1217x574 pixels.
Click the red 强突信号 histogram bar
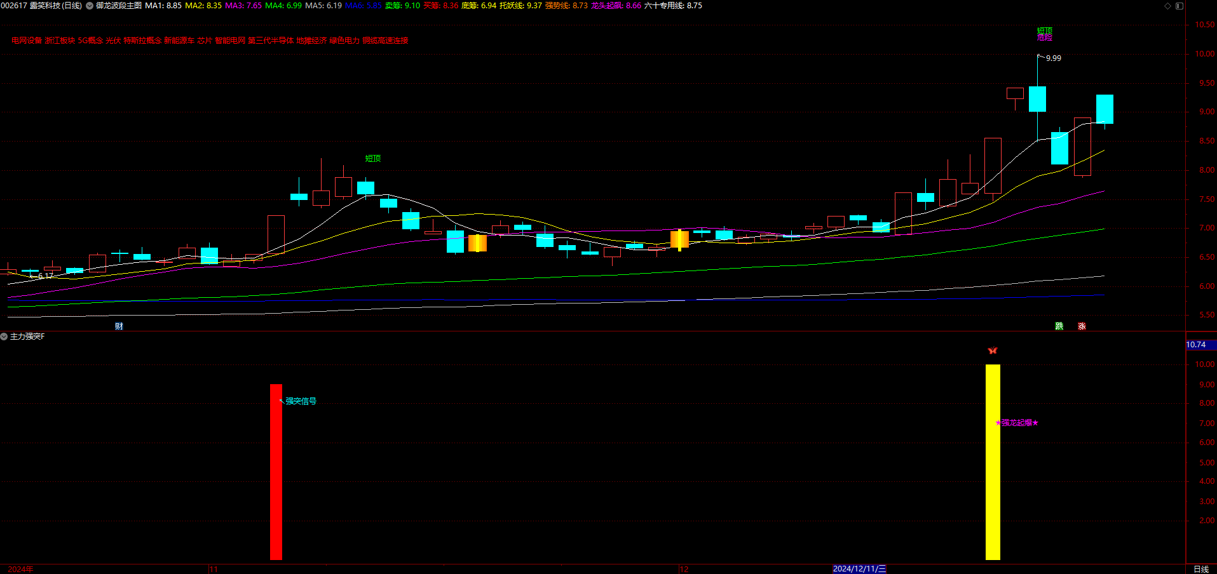point(276,472)
